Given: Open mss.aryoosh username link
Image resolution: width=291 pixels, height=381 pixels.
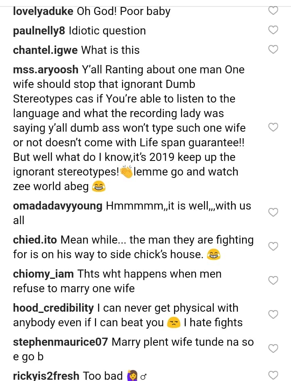Looking at the screenshot, I should tap(46, 70).
